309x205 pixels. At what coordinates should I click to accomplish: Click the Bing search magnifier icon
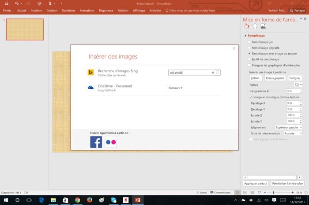[217, 73]
